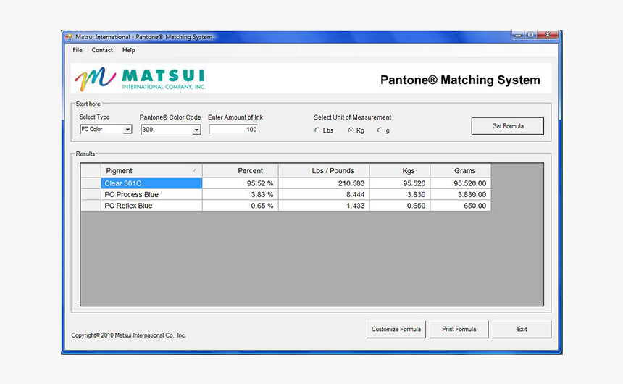Click the Customize Formula button
The width and height of the screenshot is (623, 384).
pyautogui.click(x=396, y=329)
